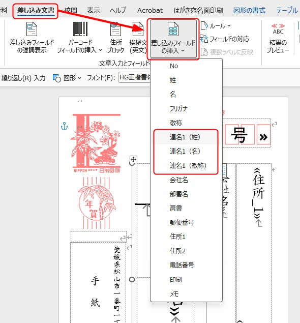Open the 図形 shapes dropdown
The height and width of the screenshot is (323, 300).
(x=67, y=78)
